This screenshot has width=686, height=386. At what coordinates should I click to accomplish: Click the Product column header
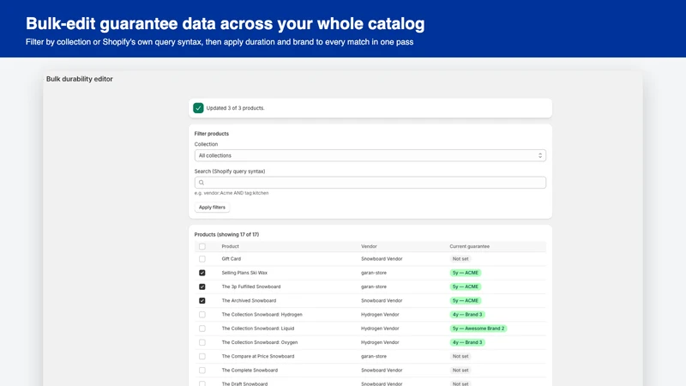(230, 246)
